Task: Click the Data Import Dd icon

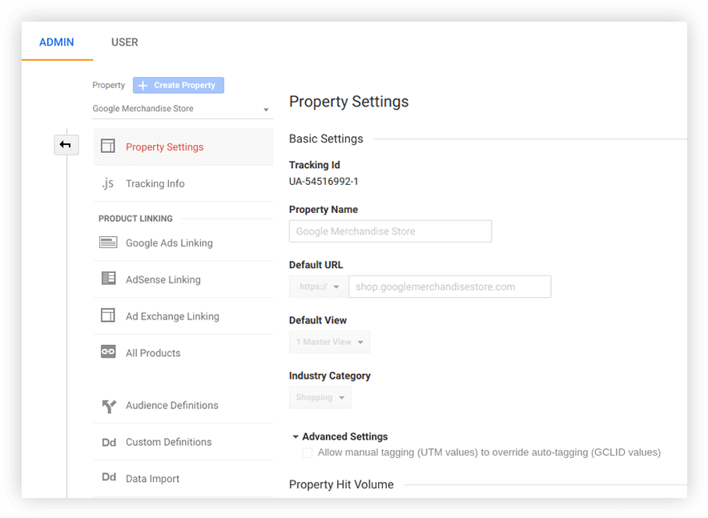Action: pos(108,478)
